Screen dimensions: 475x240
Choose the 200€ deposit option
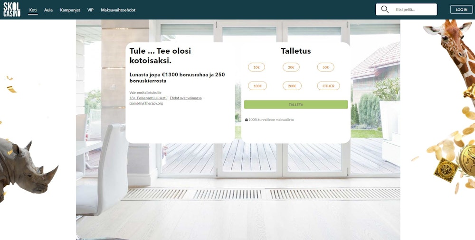coord(292,86)
